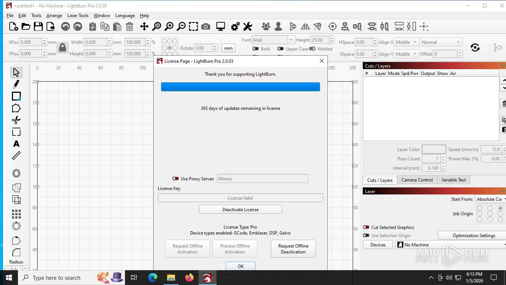
Task: Open the No Machine device dropdown
Action: pos(451,245)
